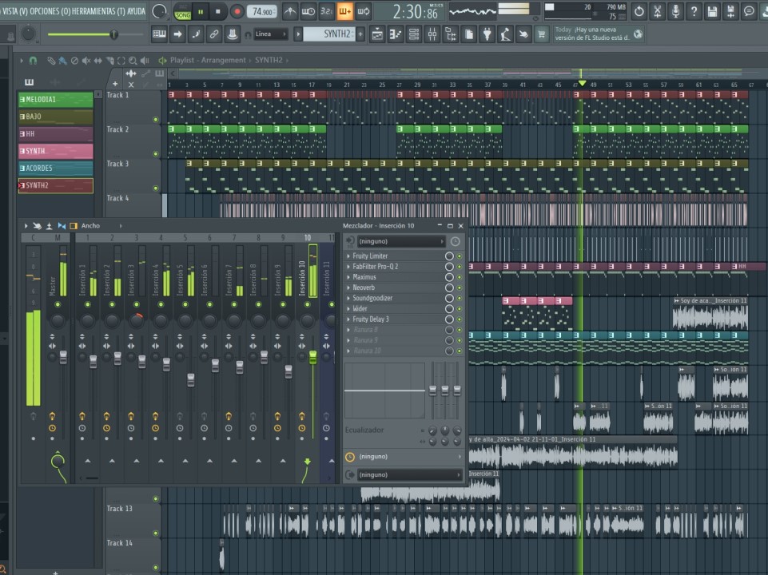
Task: Open the Mixer view icon
Action: click(x=432, y=34)
